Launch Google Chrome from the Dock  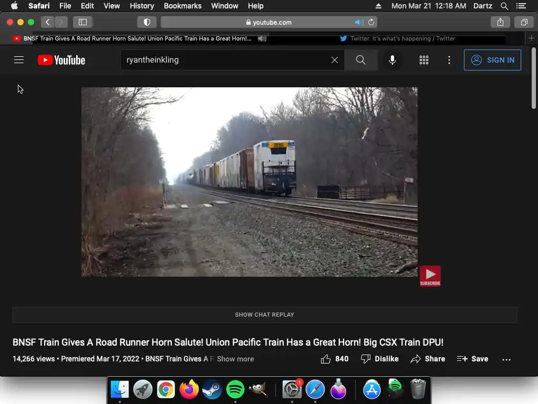(165, 389)
